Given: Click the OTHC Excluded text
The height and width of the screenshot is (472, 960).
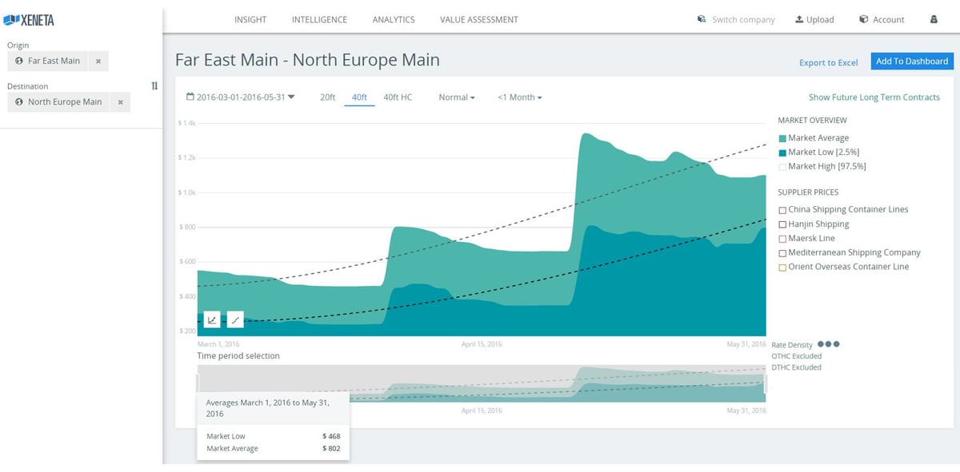Looking at the screenshot, I should click(x=796, y=356).
